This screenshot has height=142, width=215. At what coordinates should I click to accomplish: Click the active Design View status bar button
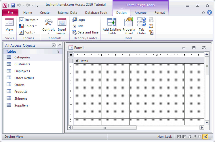click(205, 137)
